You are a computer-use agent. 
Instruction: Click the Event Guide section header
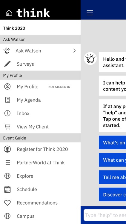click(40, 138)
